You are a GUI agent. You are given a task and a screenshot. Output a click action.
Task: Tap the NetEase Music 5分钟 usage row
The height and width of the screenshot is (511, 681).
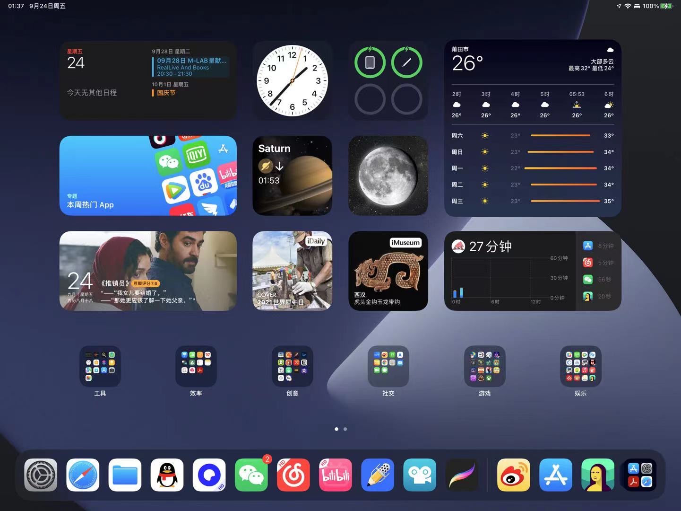coord(598,262)
